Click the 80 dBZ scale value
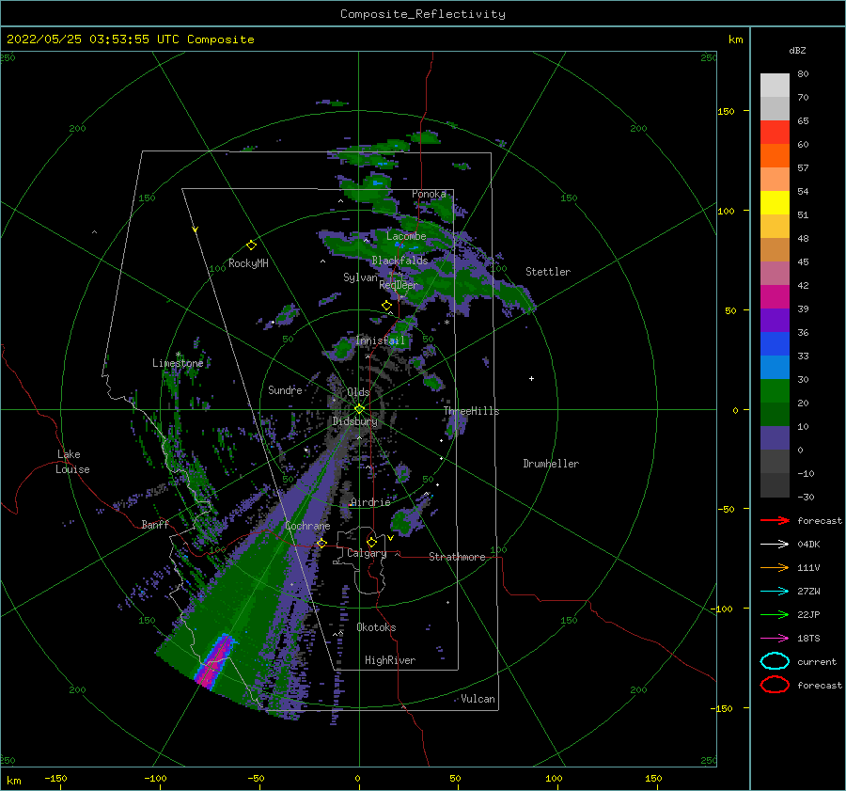The image size is (846, 791). coord(803,74)
